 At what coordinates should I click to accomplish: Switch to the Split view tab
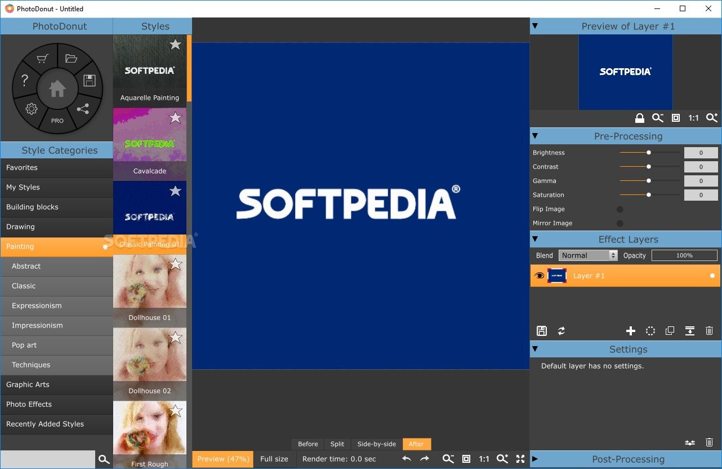tap(337, 444)
